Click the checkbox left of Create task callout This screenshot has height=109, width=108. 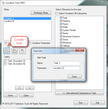[6, 43]
